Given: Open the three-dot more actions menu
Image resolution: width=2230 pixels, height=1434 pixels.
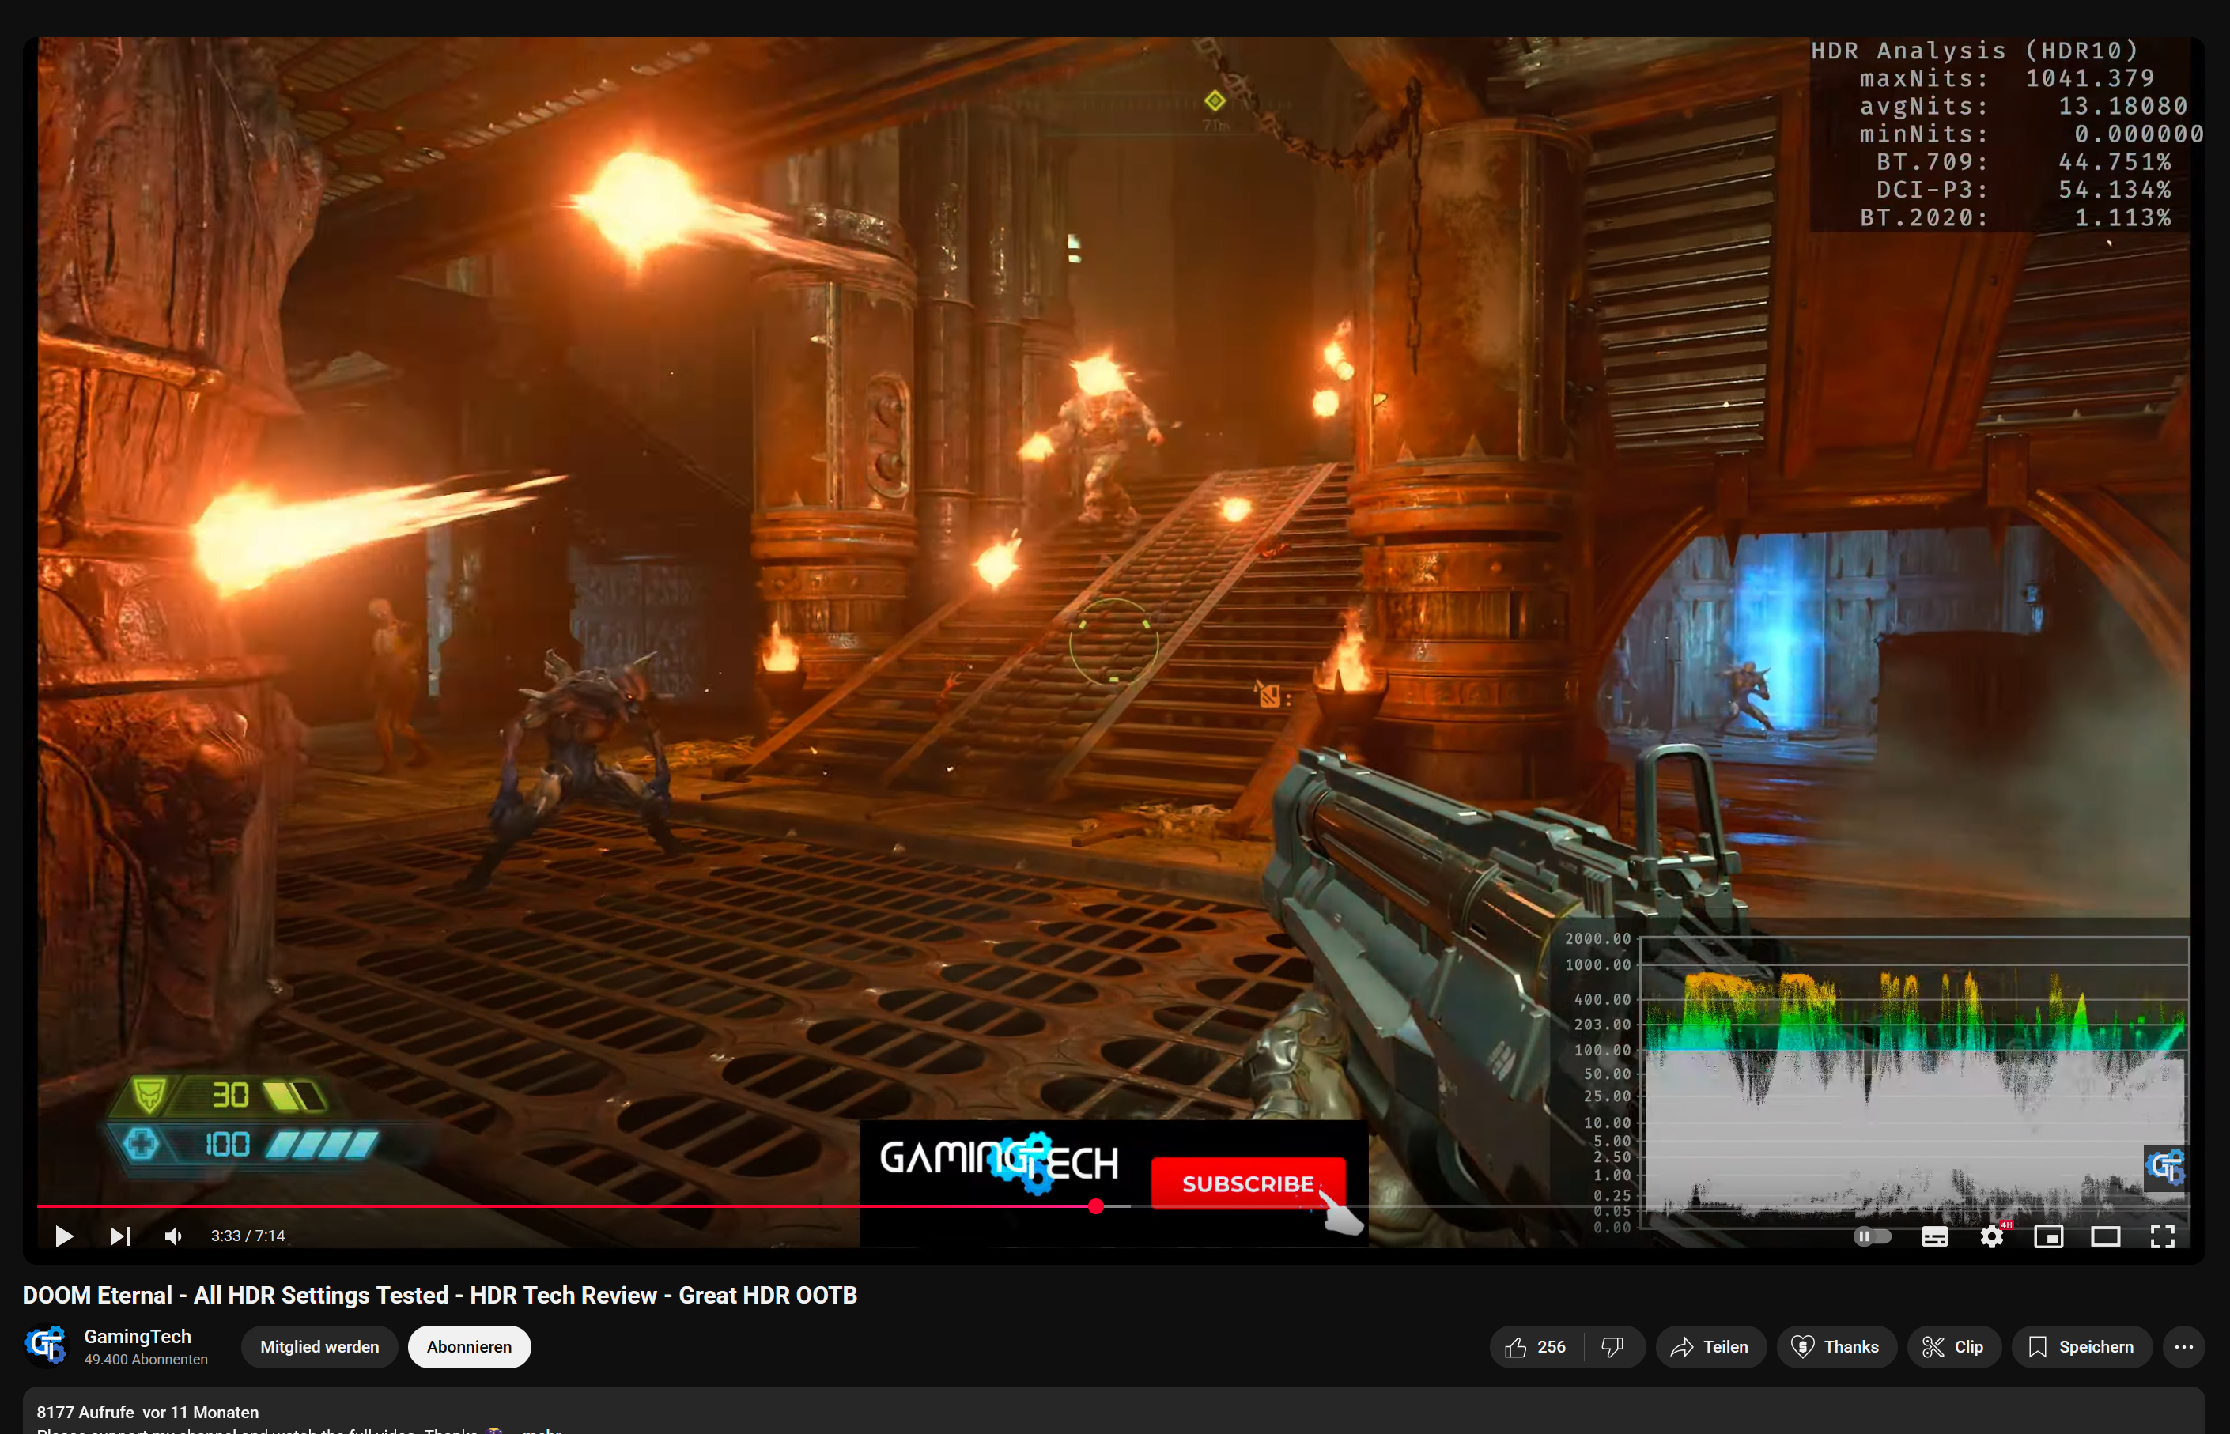Looking at the screenshot, I should [2183, 1346].
